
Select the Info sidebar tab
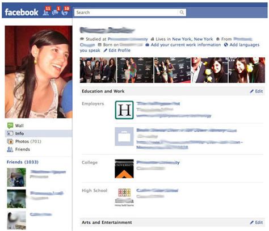click(x=39, y=133)
